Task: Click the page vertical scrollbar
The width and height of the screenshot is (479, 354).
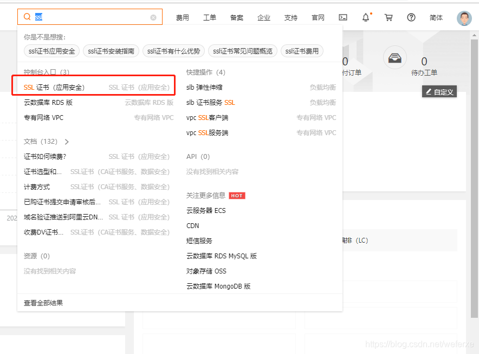Action: click(x=474, y=178)
